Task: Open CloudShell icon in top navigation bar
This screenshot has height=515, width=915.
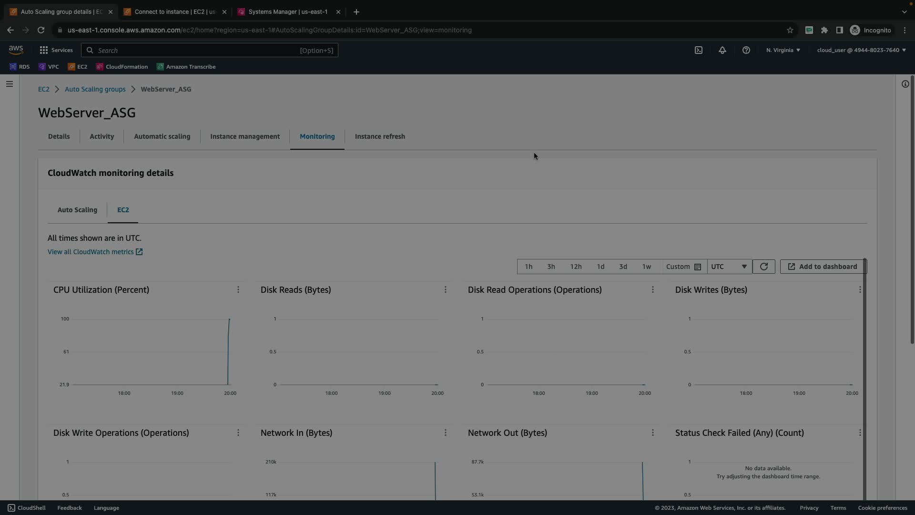Action: pyautogui.click(x=698, y=50)
